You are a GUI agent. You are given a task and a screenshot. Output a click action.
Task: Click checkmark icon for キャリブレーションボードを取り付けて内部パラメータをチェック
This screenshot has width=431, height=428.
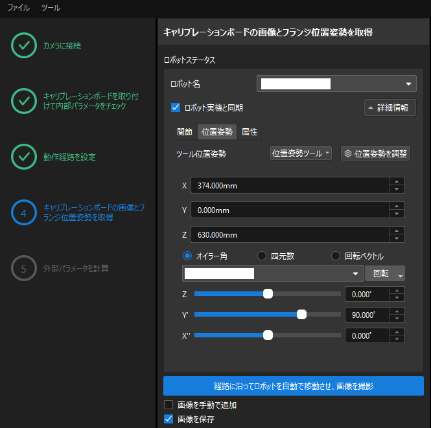[x=24, y=101]
